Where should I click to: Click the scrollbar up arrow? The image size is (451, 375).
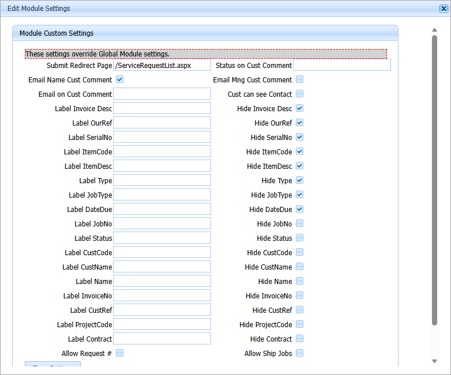pos(435,30)
